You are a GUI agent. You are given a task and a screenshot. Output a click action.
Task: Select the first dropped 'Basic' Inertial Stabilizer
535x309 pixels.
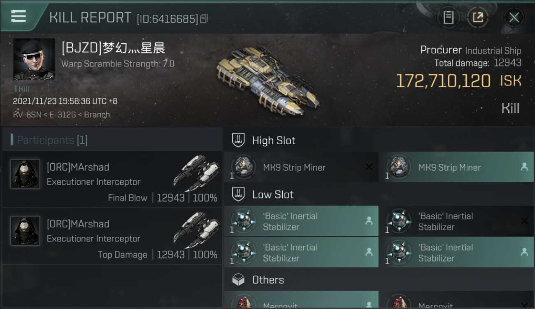tap(301, 221)
